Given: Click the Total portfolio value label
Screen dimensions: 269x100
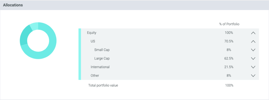Looking at the screenshot, I should 103,85.
